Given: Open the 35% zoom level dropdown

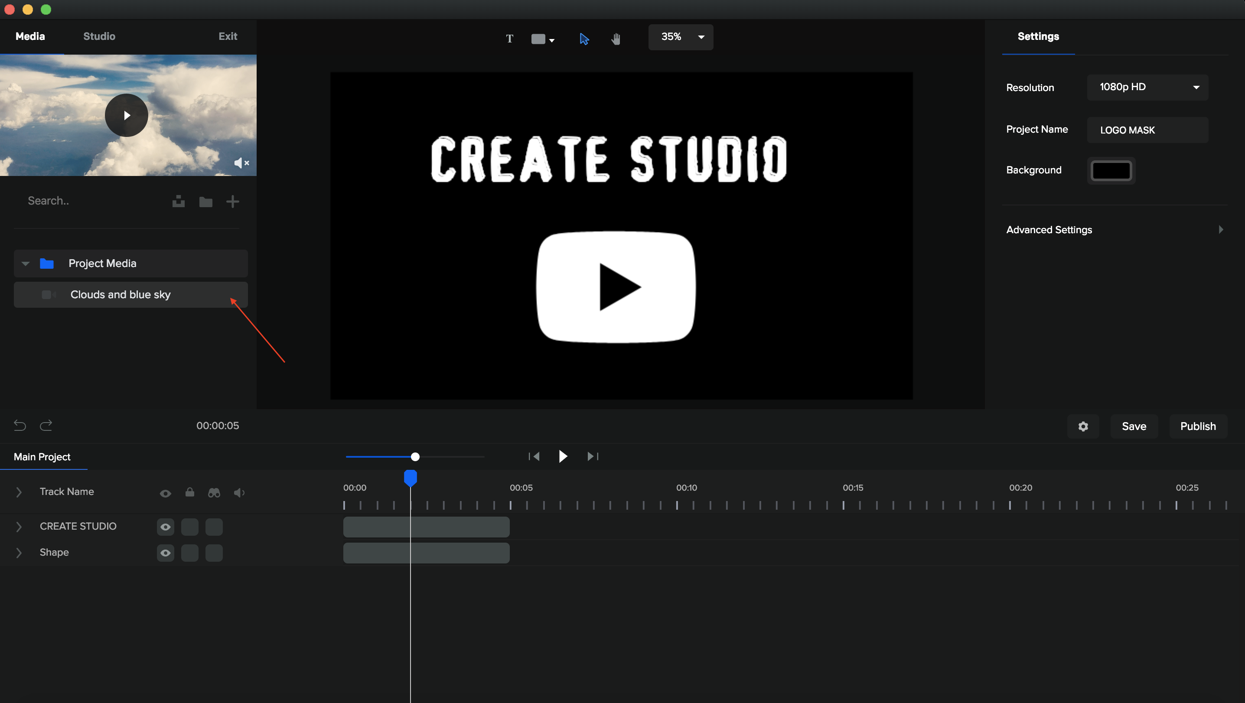Looking at the screenshot, I should click(681, 37).
